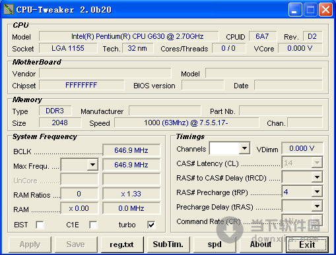The height and width of the screenshot is (255, 336).
Task: Open the SubTim. sub-timings window
Action: [x=168, y=244]
